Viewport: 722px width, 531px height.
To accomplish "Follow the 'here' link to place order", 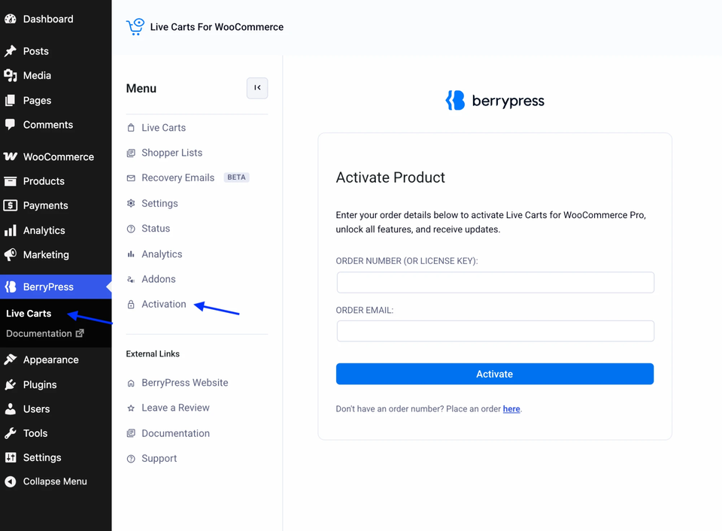I will [x=511, y=409].
